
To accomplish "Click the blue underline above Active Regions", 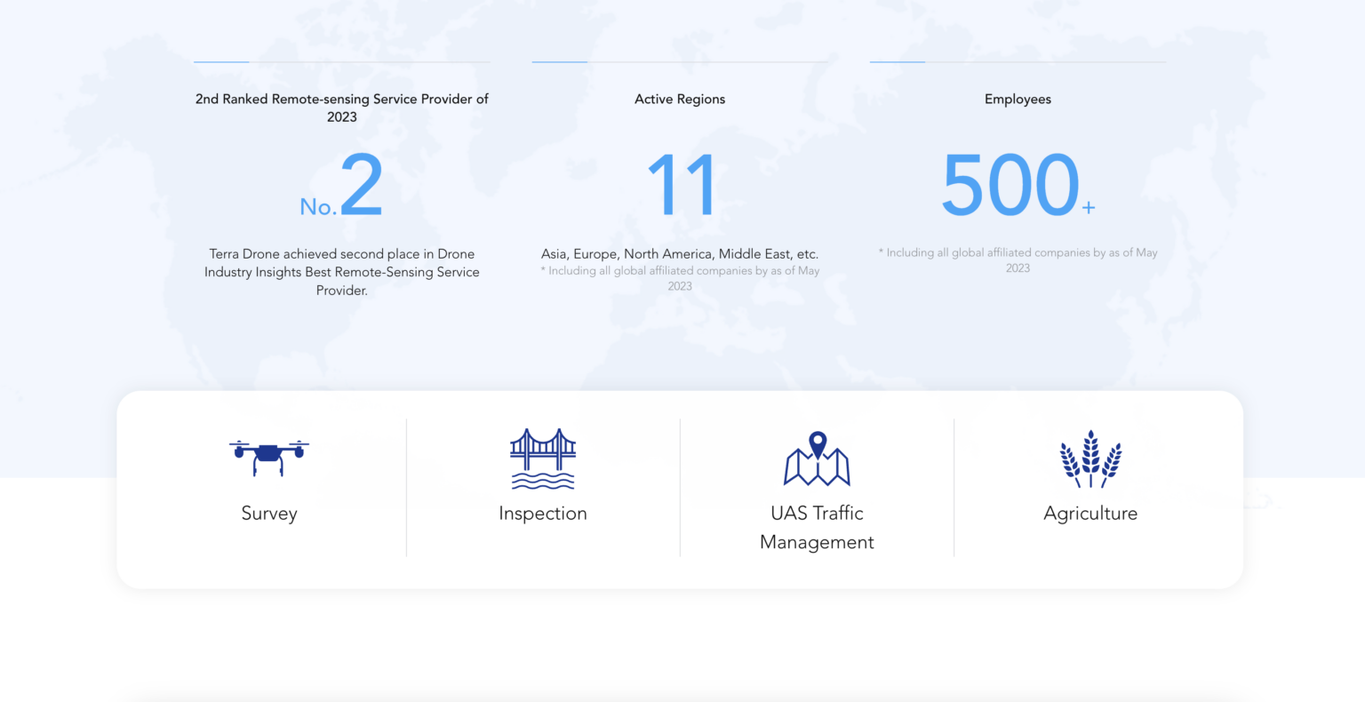I will click(x=558, y=62).
